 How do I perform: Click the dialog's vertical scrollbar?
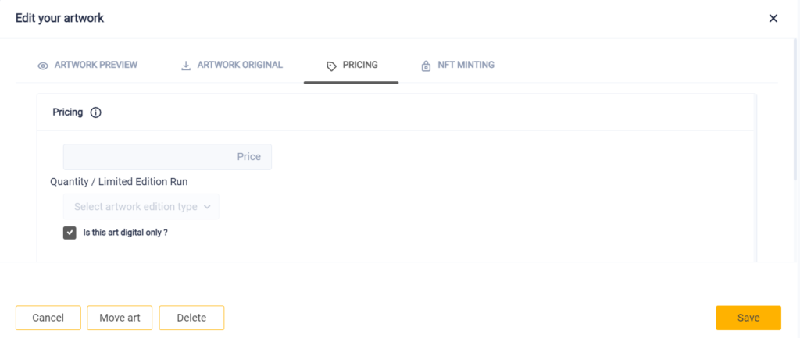point(796,109)
